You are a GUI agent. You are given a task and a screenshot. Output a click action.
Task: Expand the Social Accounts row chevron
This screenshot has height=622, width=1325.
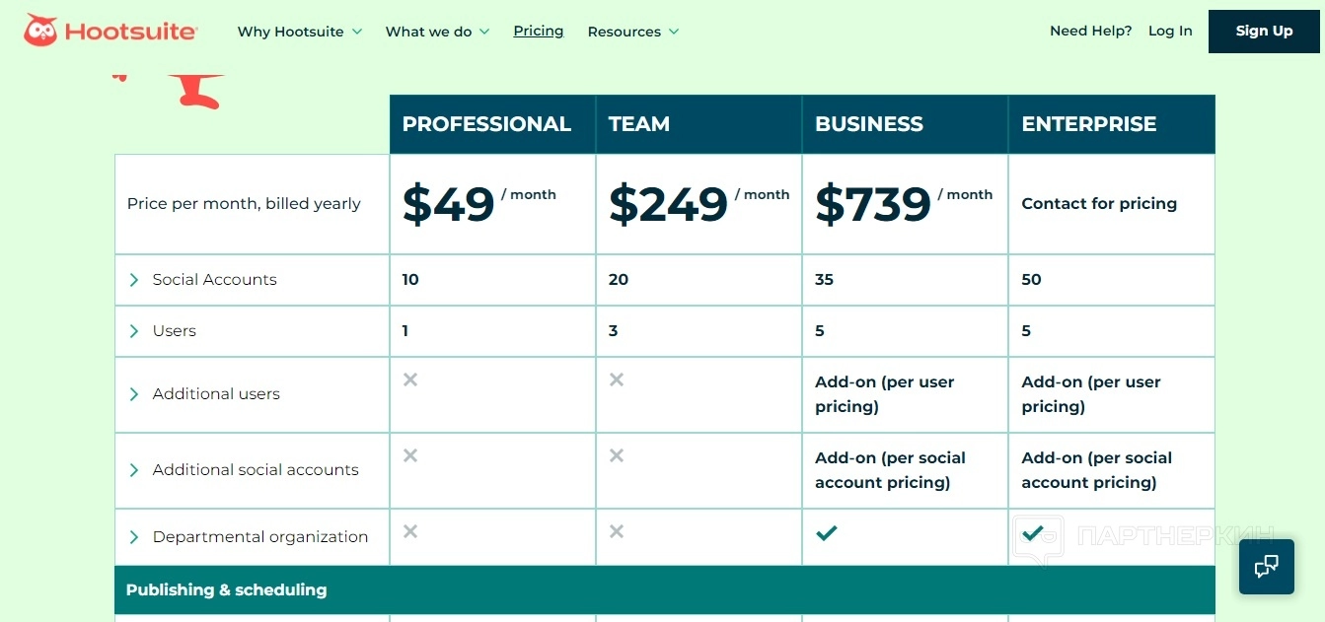134,280
